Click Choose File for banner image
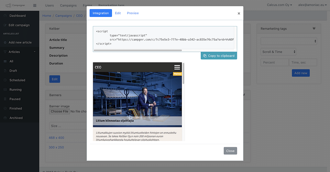Viewport: 330px width, 172px height. coord(59,111)
